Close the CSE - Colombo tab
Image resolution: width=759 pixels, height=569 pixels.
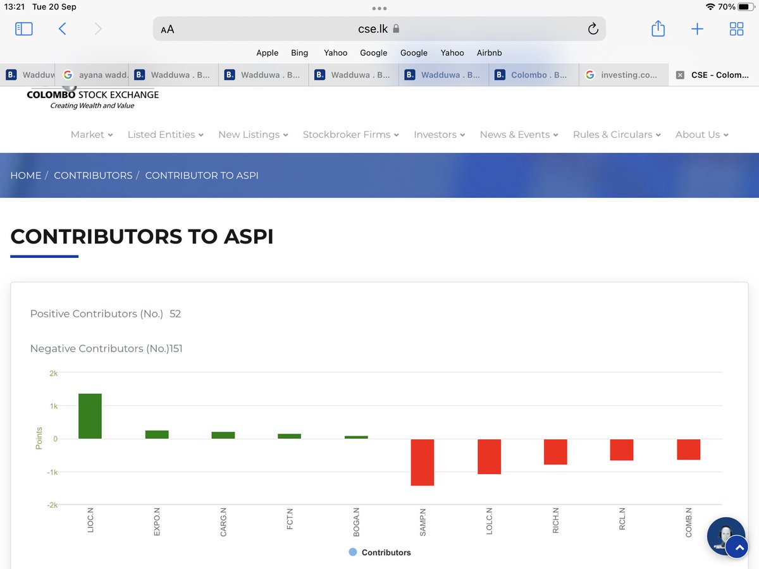(x=680, y=75)
